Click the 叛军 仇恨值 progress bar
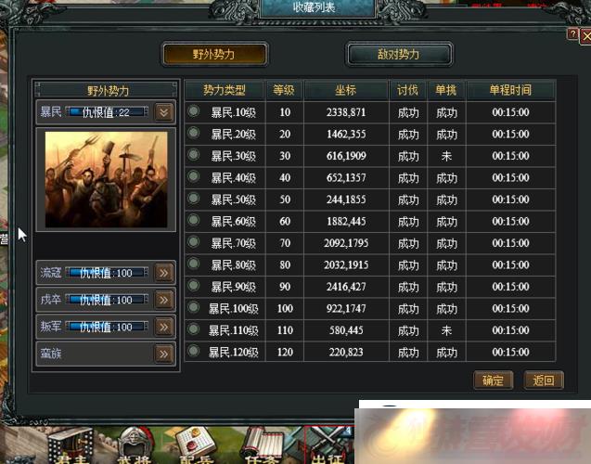The height and width of the screenshot is (464, 591). [107, 327]
